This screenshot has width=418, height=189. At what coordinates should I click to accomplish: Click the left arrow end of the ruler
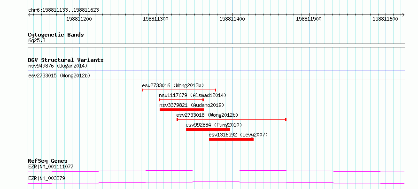29,15
